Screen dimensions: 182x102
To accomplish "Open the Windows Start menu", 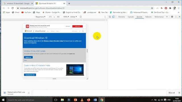I will (x=3, y=100).
